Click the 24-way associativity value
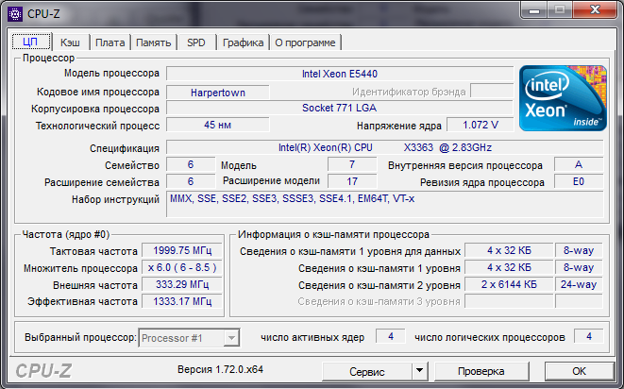The image size is (624, 389). (579, 284)
